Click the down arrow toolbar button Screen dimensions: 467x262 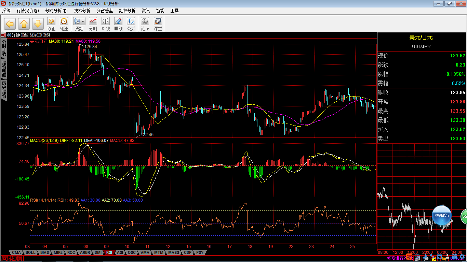tap(38, 24)
